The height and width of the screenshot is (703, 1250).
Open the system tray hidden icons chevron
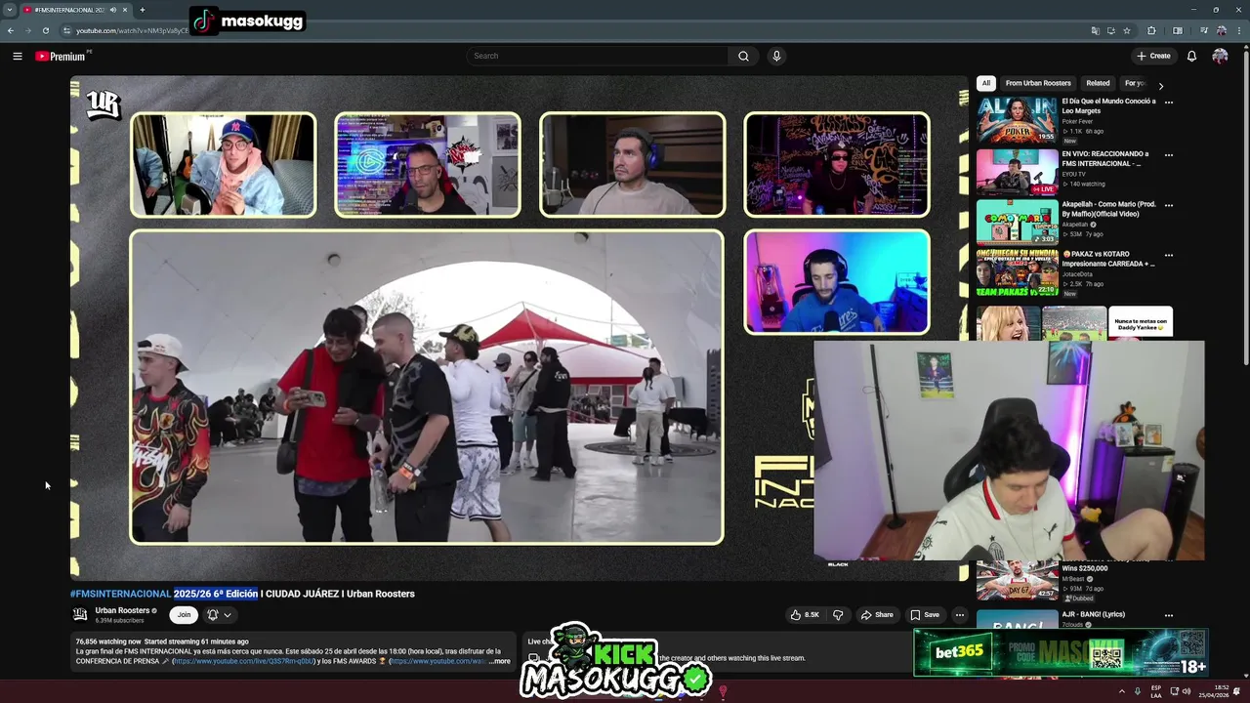click(1121, 691)
